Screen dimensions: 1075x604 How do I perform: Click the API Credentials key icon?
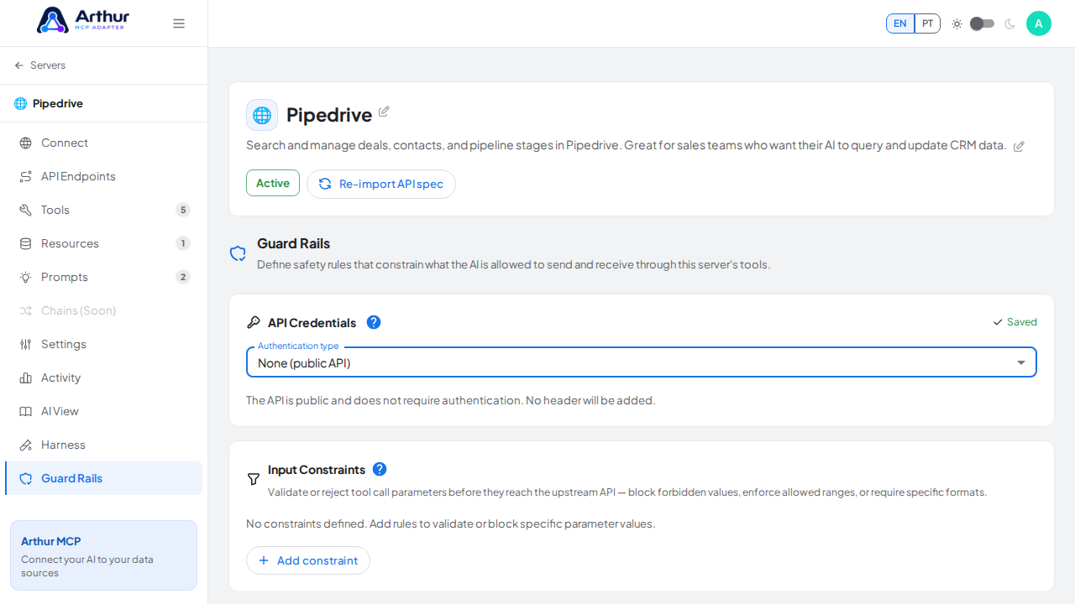click(254, 322)
